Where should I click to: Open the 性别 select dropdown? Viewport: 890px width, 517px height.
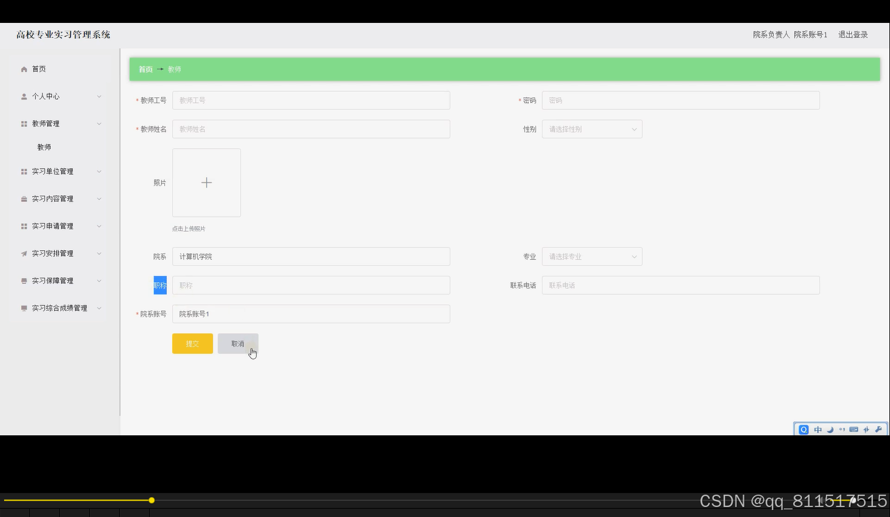pyautogui.click(x=592, y=129)
